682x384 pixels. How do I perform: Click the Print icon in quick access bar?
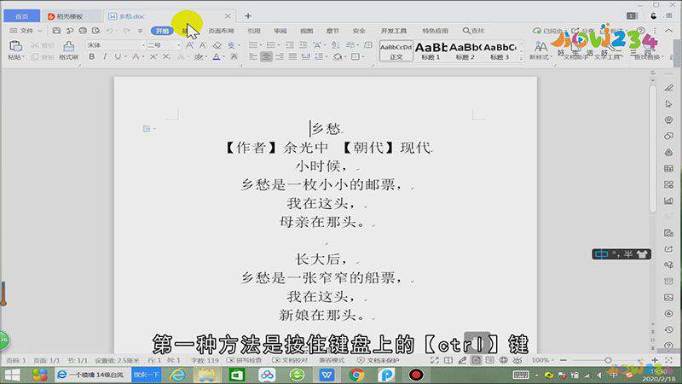pos(83,31)
